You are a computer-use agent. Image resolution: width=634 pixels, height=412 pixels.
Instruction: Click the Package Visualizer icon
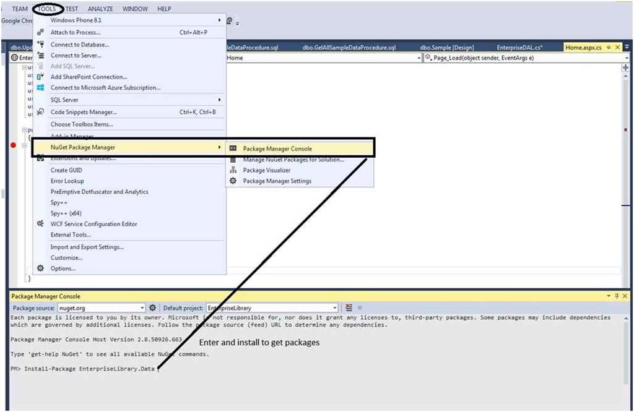(x=233, y=170)
